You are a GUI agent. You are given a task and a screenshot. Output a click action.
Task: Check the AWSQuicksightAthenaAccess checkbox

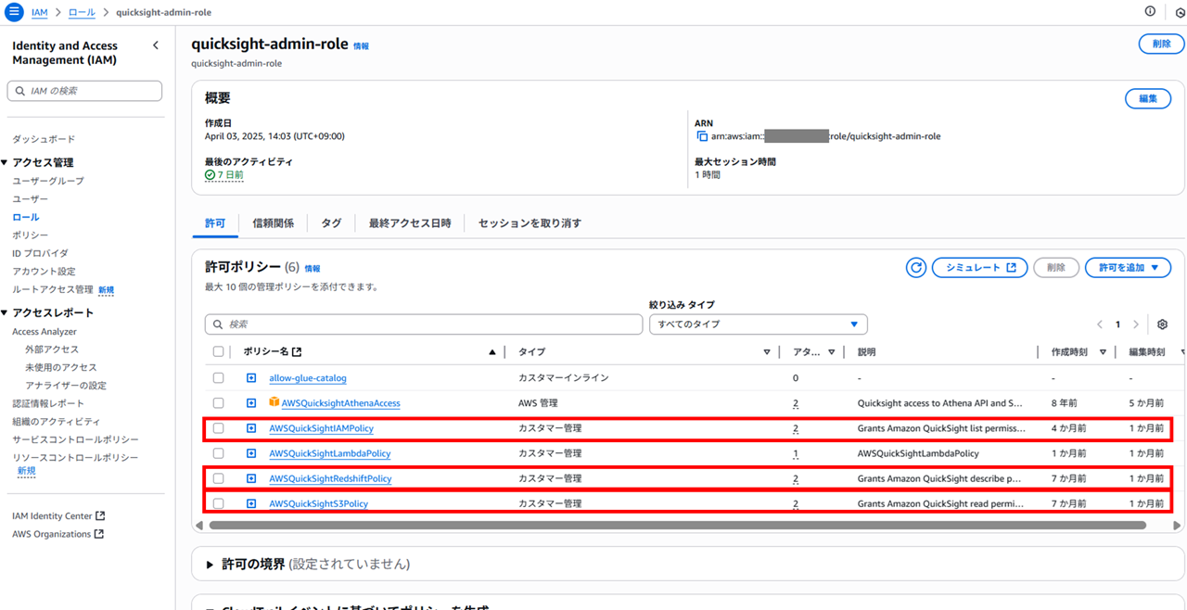(x=218, y=403)
